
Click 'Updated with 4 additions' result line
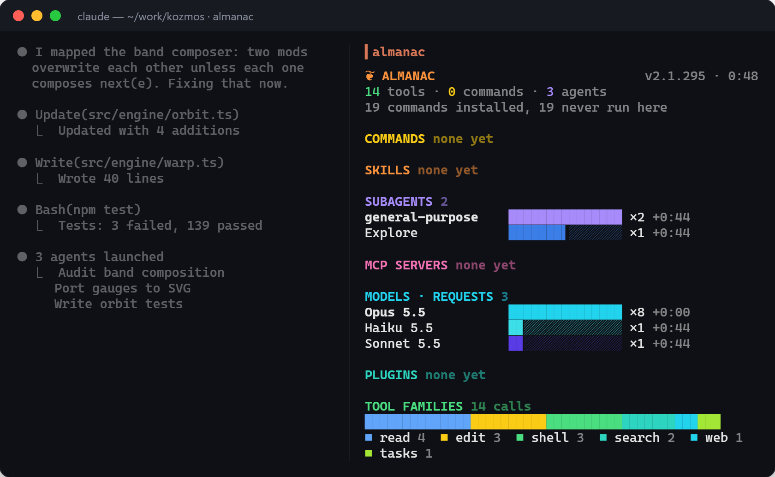[149, 131]
